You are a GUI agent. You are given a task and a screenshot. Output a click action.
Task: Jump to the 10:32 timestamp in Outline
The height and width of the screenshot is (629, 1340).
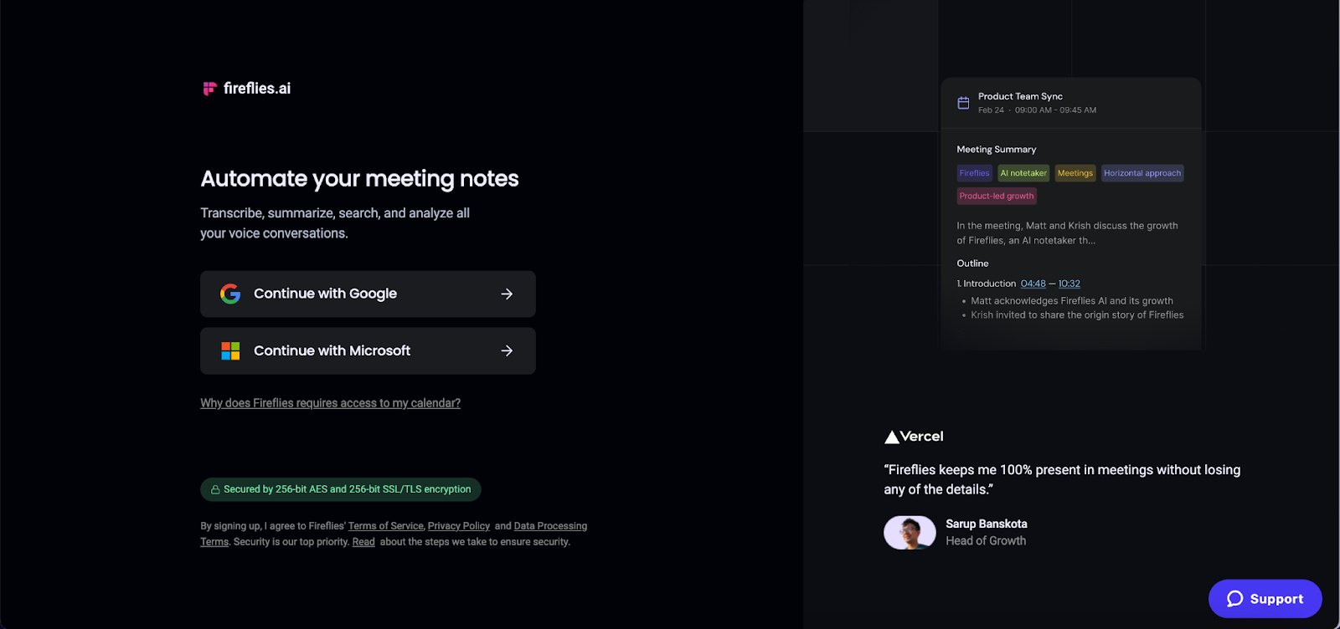pyautogui.click(x=1069, y=284)
